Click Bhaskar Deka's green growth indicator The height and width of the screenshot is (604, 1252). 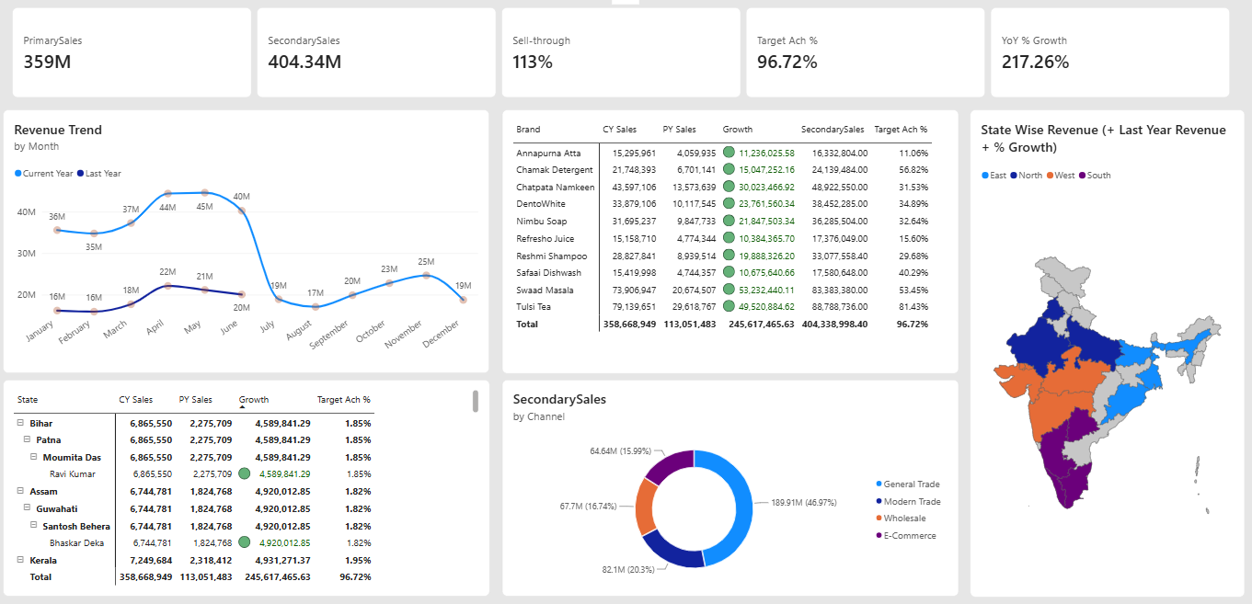point(245,542)
